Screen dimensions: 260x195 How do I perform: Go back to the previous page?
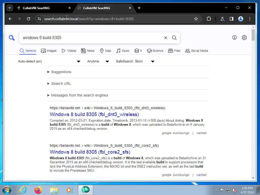10,19
